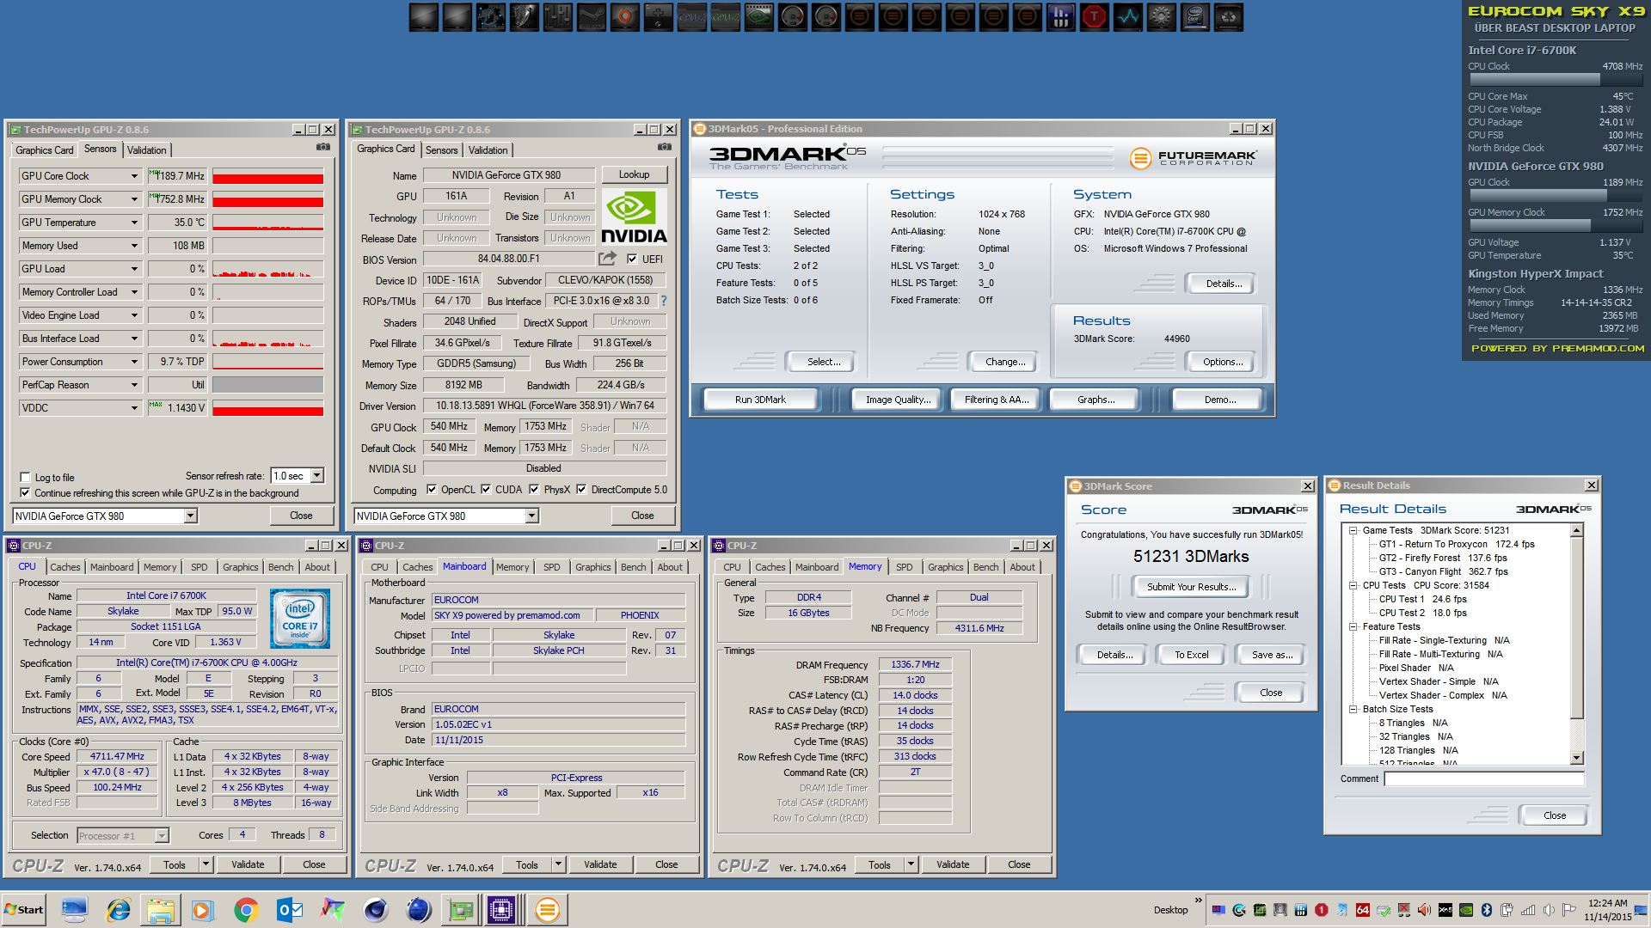Launch the CPU-Z icon in the top dock

pyautogui.click(x=692, y=17)
